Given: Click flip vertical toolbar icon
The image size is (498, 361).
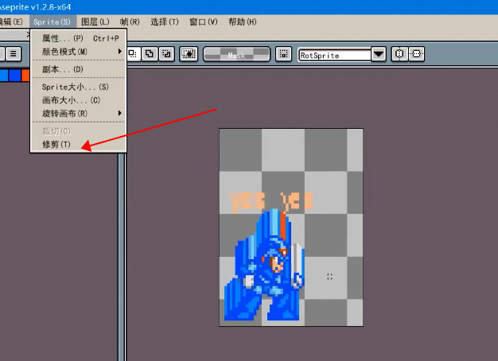Looking at the screenshot, I should tap(416, 53).
